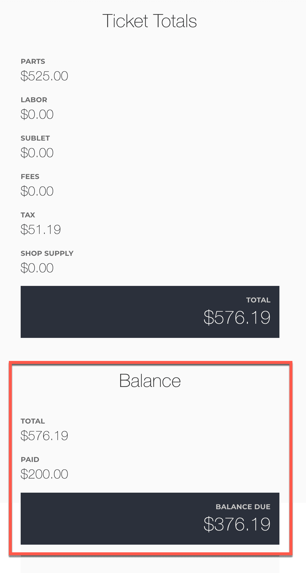Click the $576.19 amount in the dark TOTAL bar
This screenshot has width=306, height=573.
[237, 318]
